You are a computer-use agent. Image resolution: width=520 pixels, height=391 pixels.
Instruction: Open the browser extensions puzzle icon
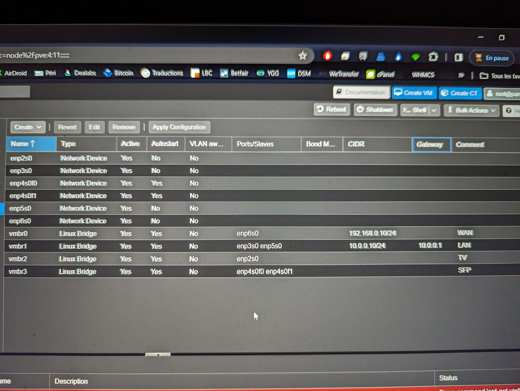coord(433,57)
